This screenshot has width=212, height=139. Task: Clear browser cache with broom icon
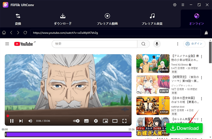(x=206, y=33)
